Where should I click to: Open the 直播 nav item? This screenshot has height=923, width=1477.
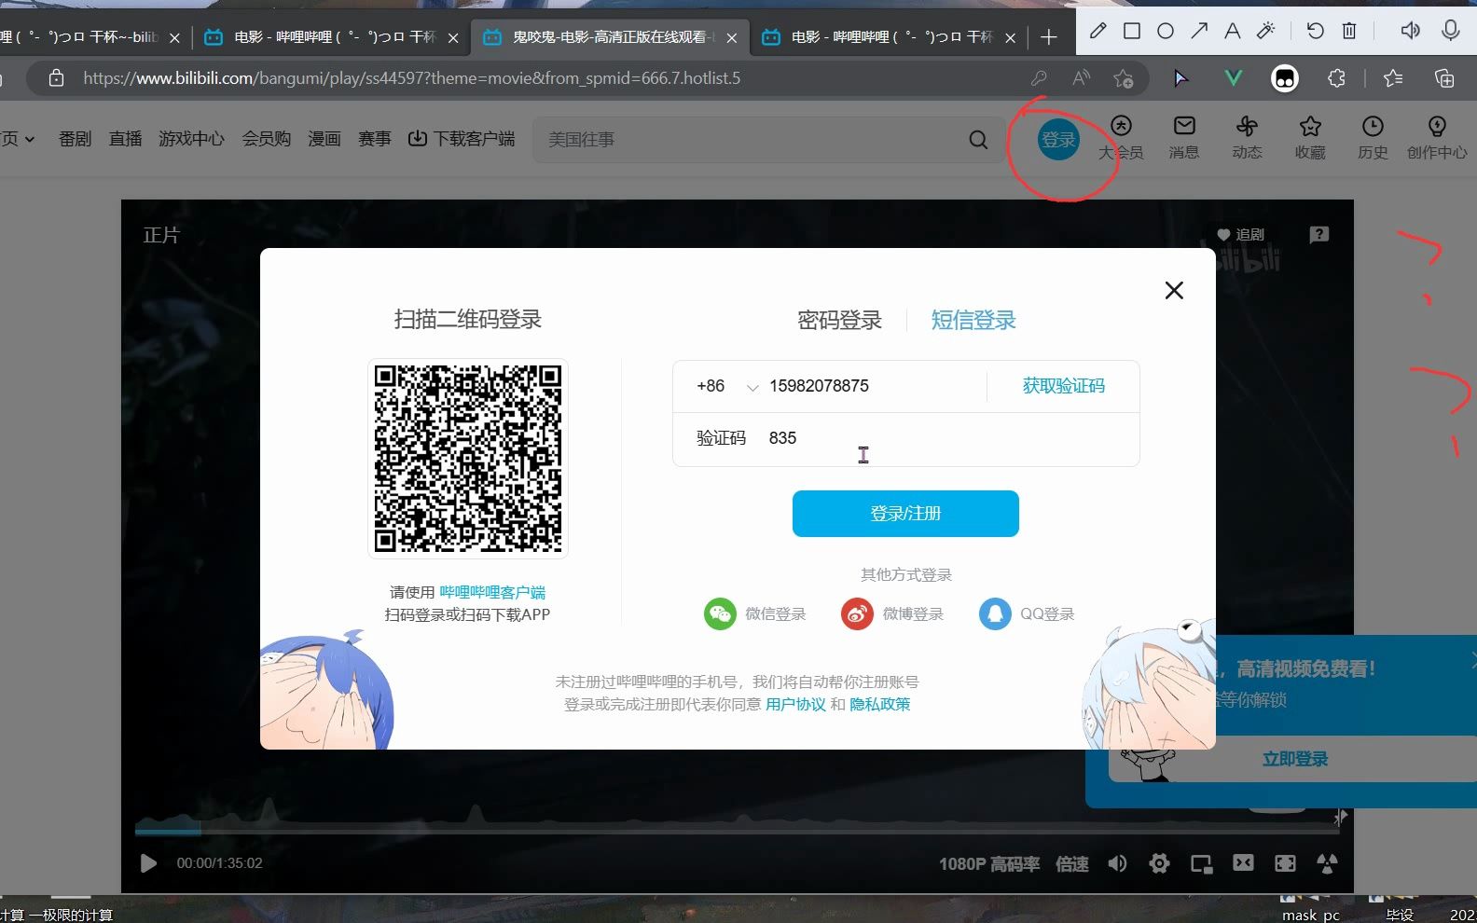[x=125, y=139]
